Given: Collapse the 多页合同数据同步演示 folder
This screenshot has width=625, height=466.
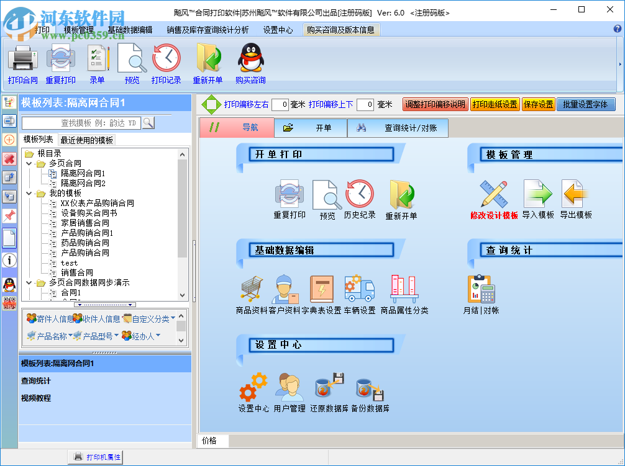Looking at the screenshot, I should point(29,282).
